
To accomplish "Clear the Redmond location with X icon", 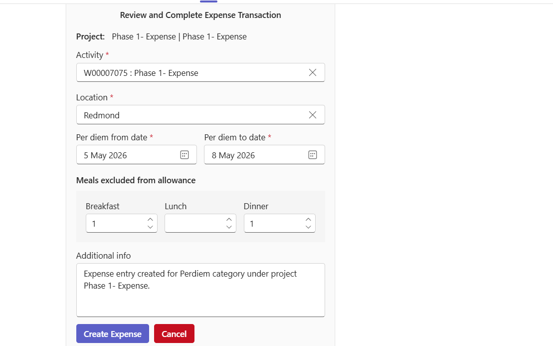I will point(313,115).
